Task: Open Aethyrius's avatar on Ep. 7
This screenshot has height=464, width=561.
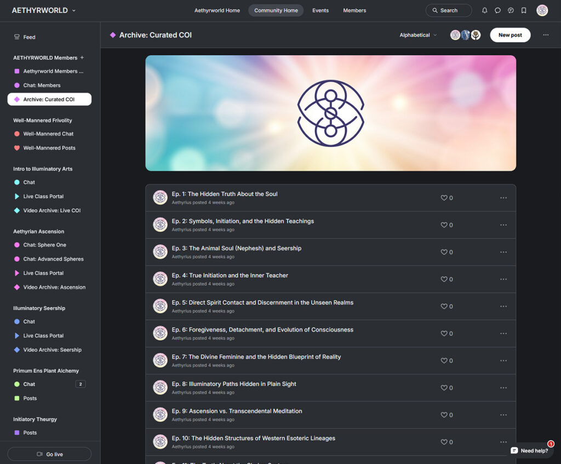Action: [x=160, y=360]
